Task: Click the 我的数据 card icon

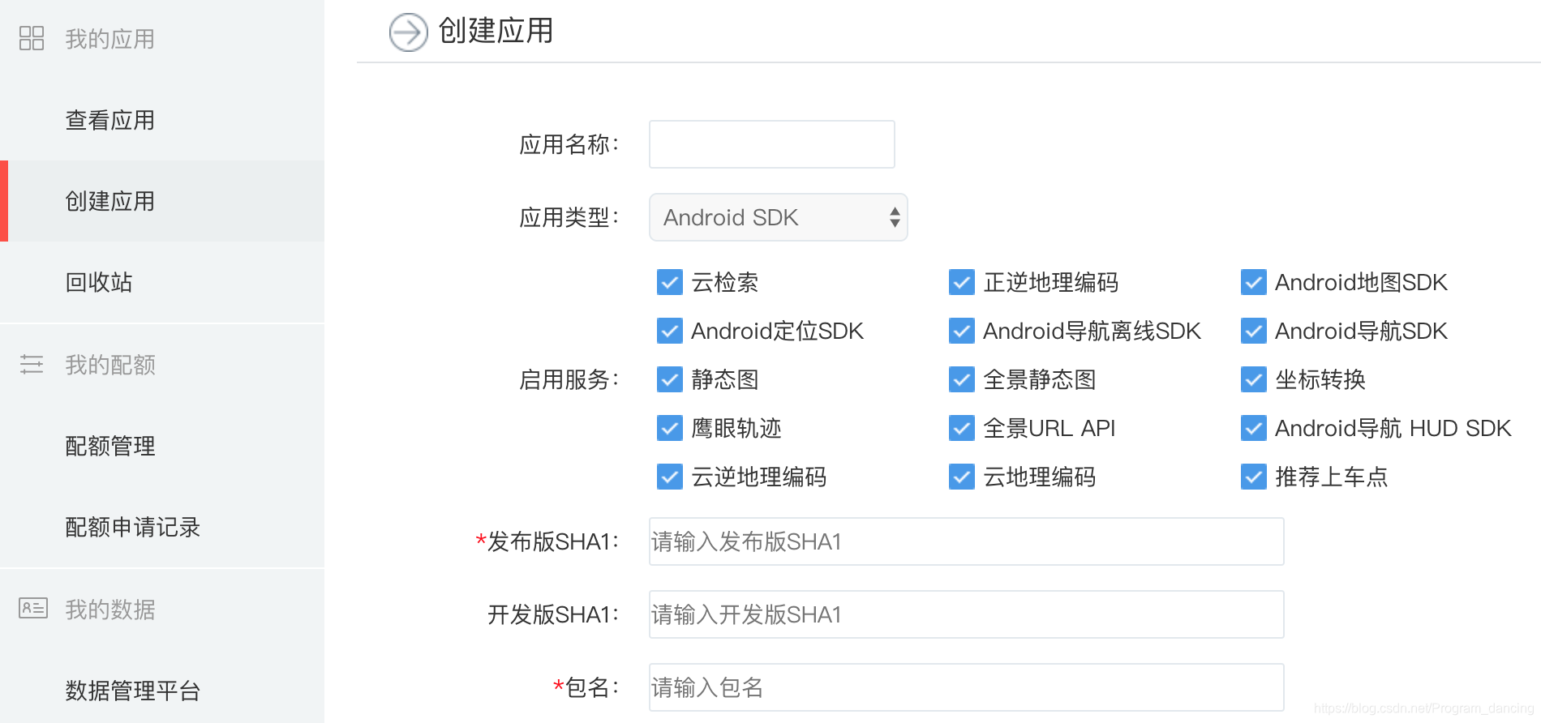Action: [32, 610]
